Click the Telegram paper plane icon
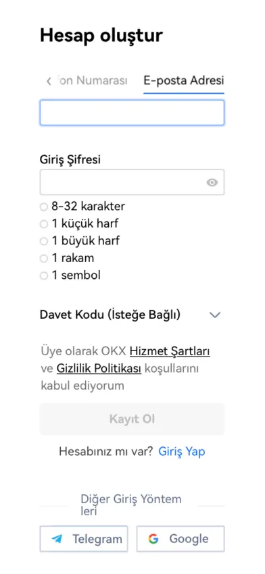 coord(57,539)
